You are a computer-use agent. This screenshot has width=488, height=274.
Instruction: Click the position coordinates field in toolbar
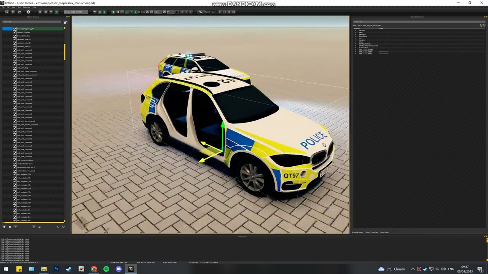(x=76, y=12)
